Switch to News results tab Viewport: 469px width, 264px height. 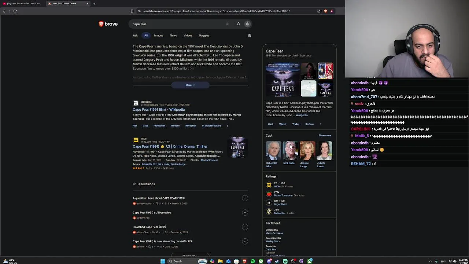(173, 36)
